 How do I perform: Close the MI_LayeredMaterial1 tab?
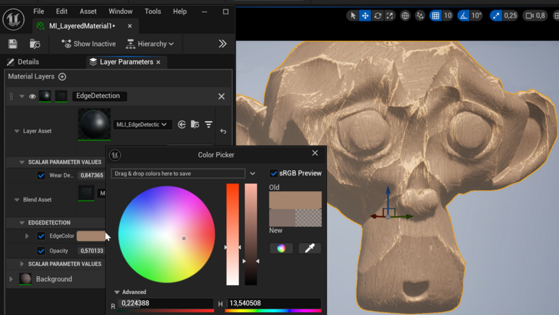coord(130,26)
